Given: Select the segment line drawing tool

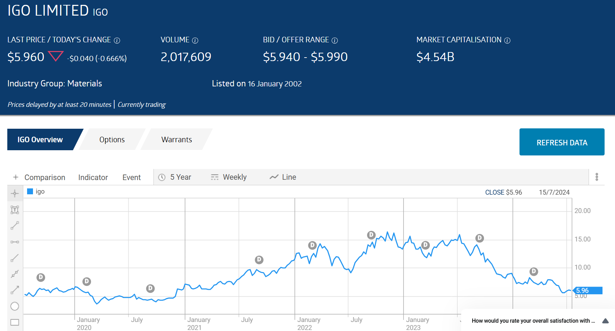Looking at the screenshot, I should tap(15, 226).
